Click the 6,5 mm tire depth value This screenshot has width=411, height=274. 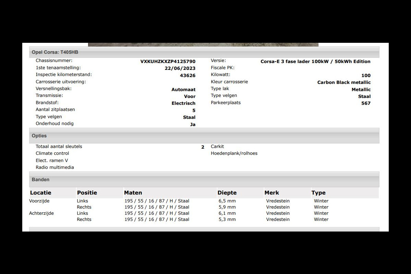227,201
